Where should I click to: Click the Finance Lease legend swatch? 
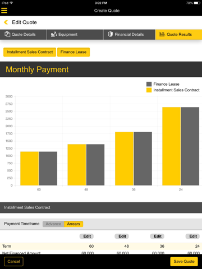(x=149, y=84)
